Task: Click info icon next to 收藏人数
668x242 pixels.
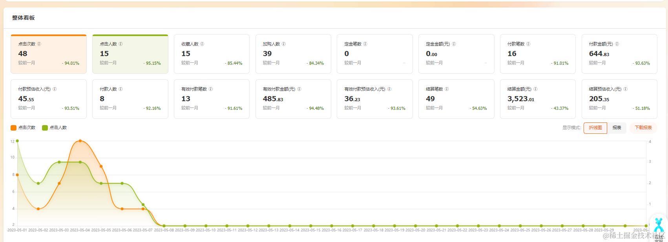Action: pos(202,44)
